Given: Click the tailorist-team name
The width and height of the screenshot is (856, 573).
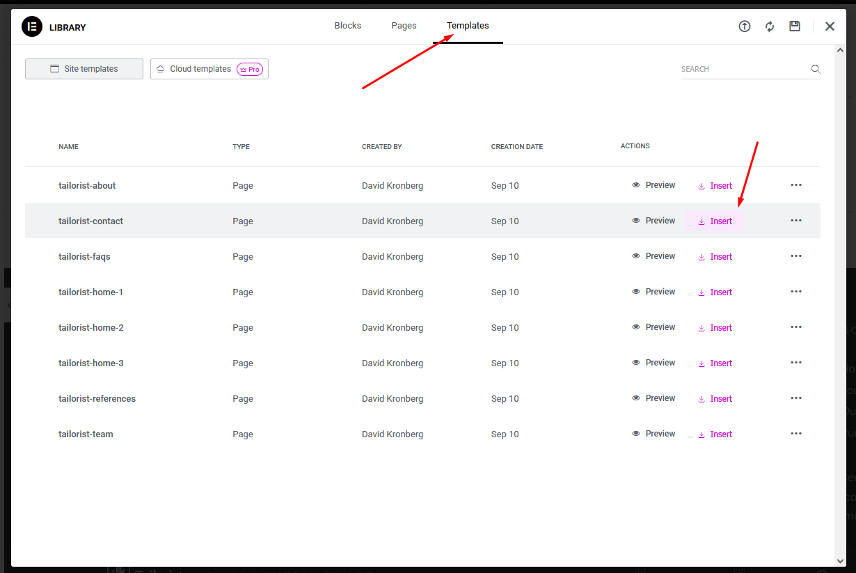Looking at the screenshot, I should [x=86, y=434].
